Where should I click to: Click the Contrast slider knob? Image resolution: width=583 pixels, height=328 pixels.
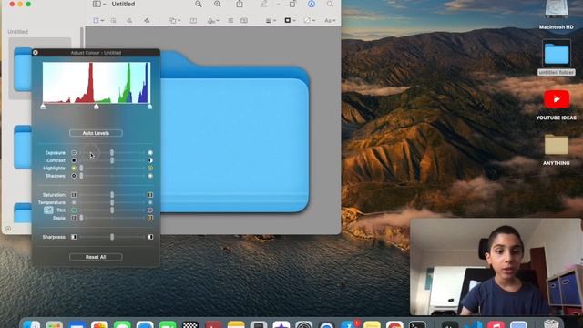point(112,160)
